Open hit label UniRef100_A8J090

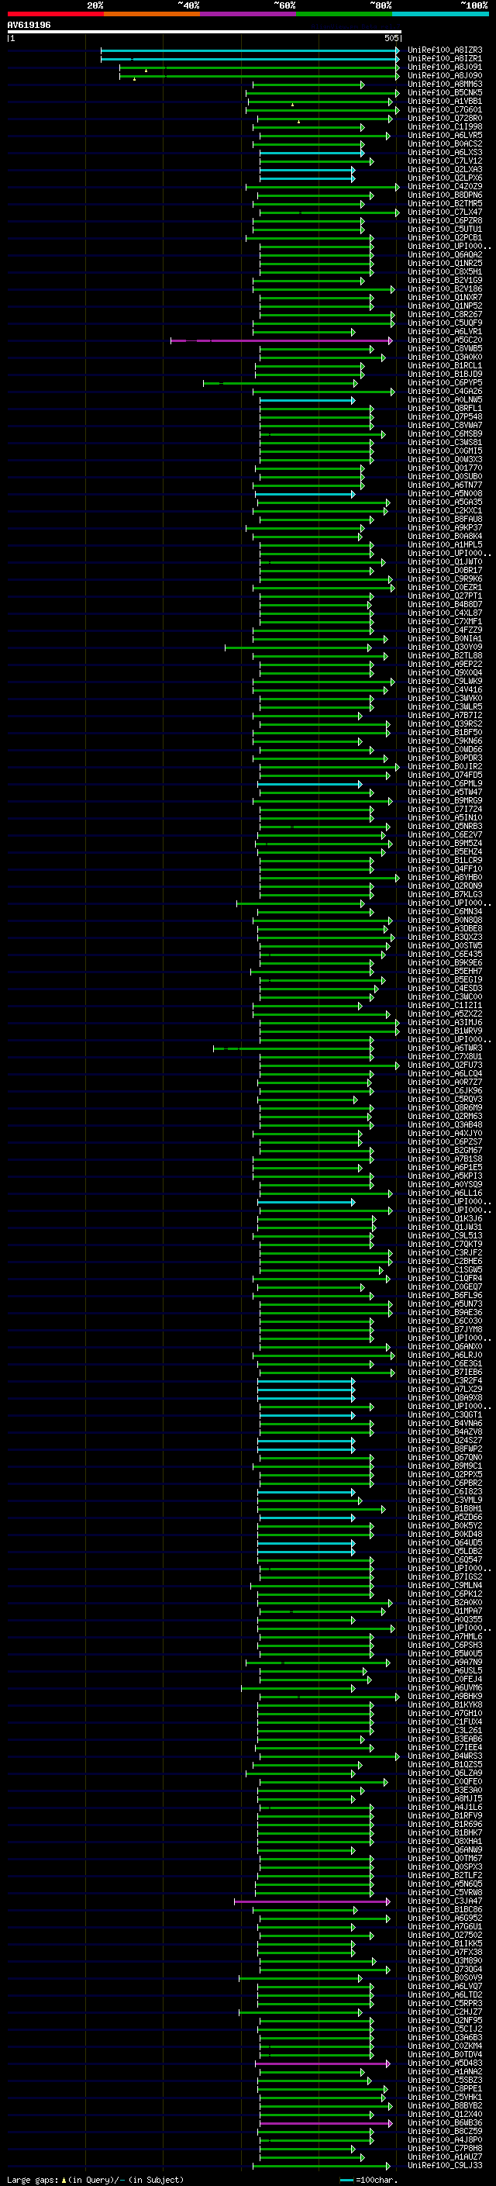point(445,75)
